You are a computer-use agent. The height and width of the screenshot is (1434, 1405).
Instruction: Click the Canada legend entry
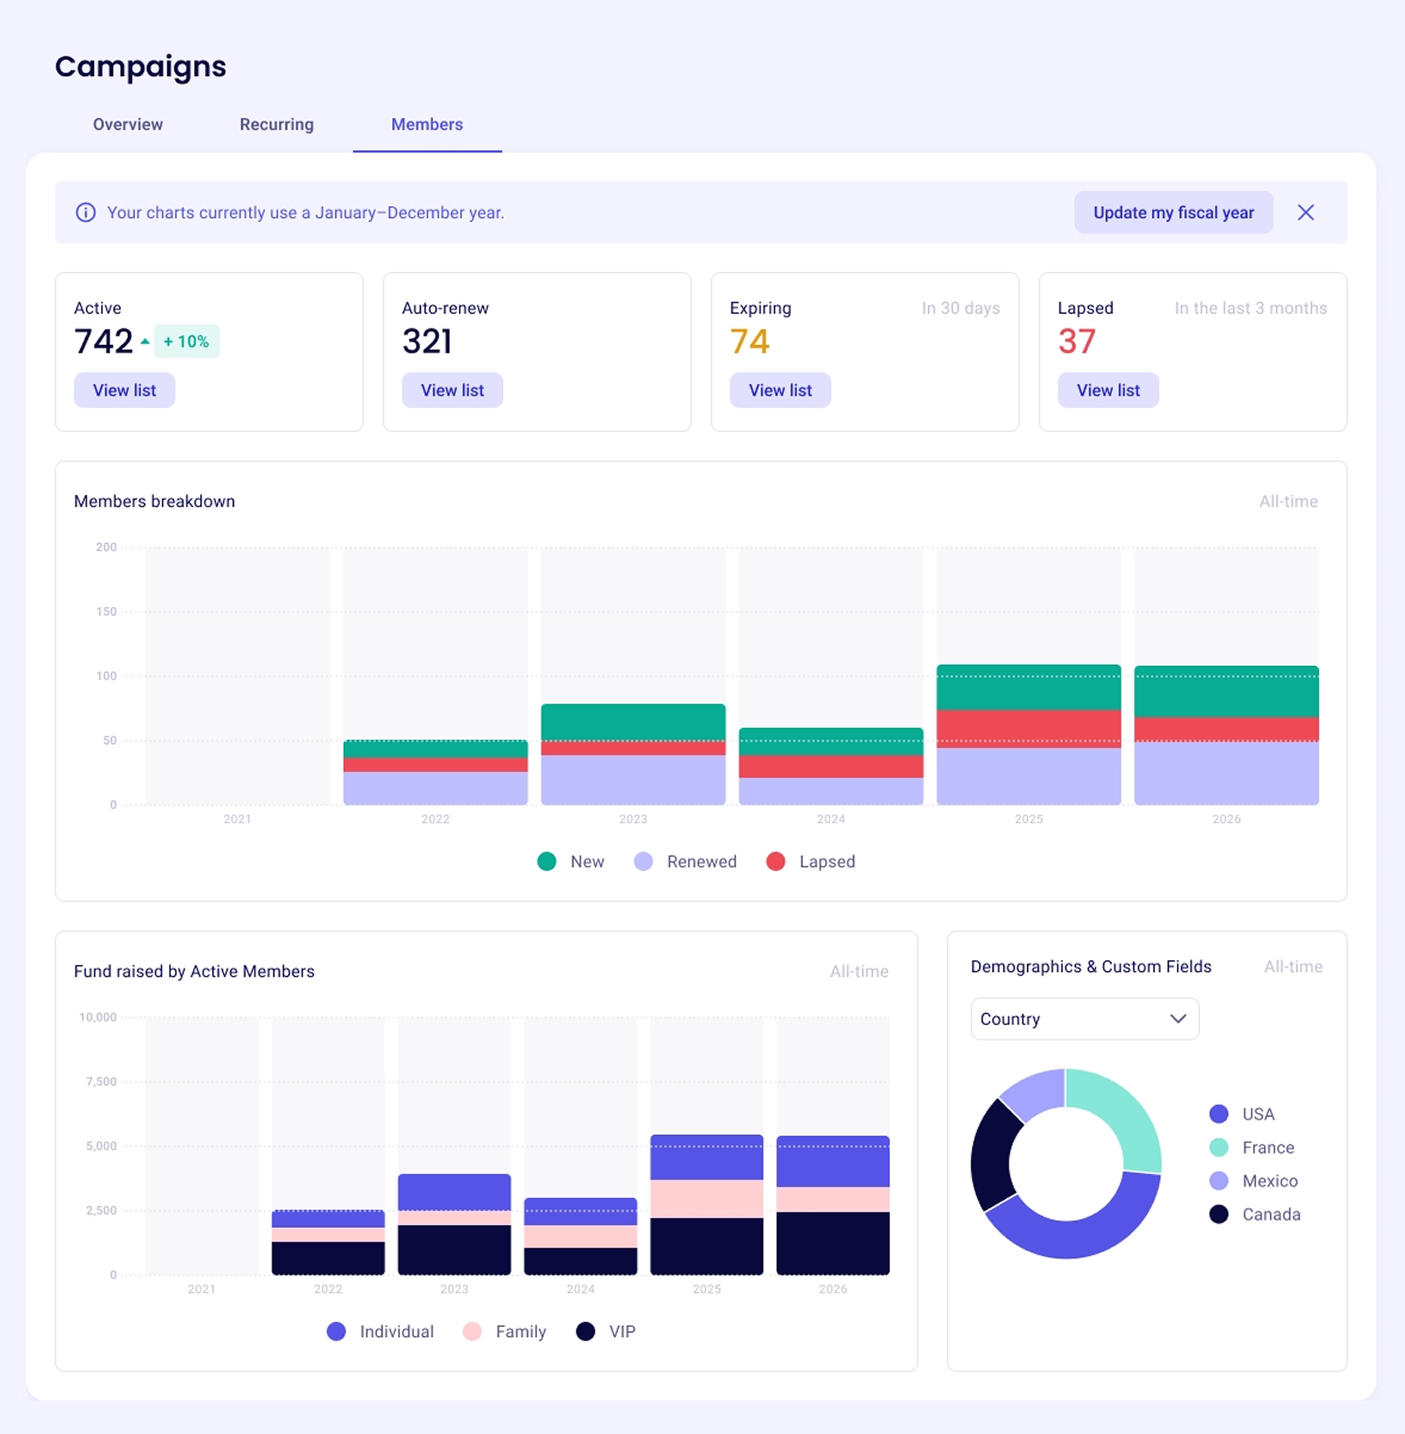pyautogui.click(x=1255, y=1214)
